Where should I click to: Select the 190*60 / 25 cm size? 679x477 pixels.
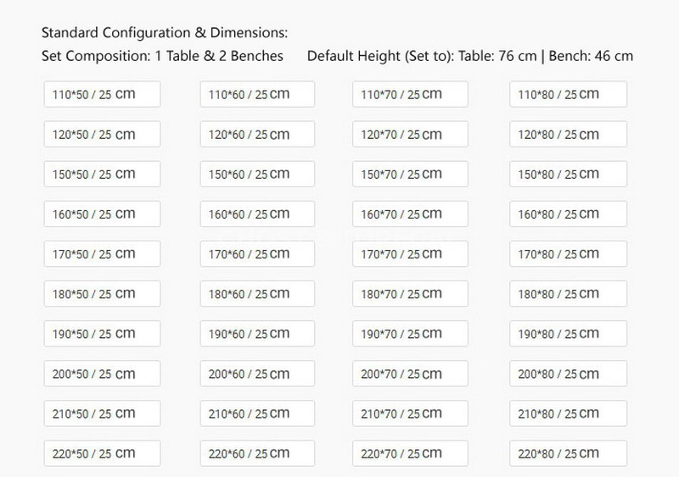pos(257,333)
